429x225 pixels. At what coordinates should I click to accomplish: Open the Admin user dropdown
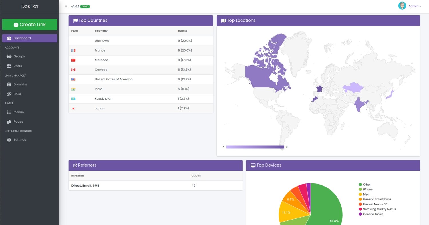415,6
